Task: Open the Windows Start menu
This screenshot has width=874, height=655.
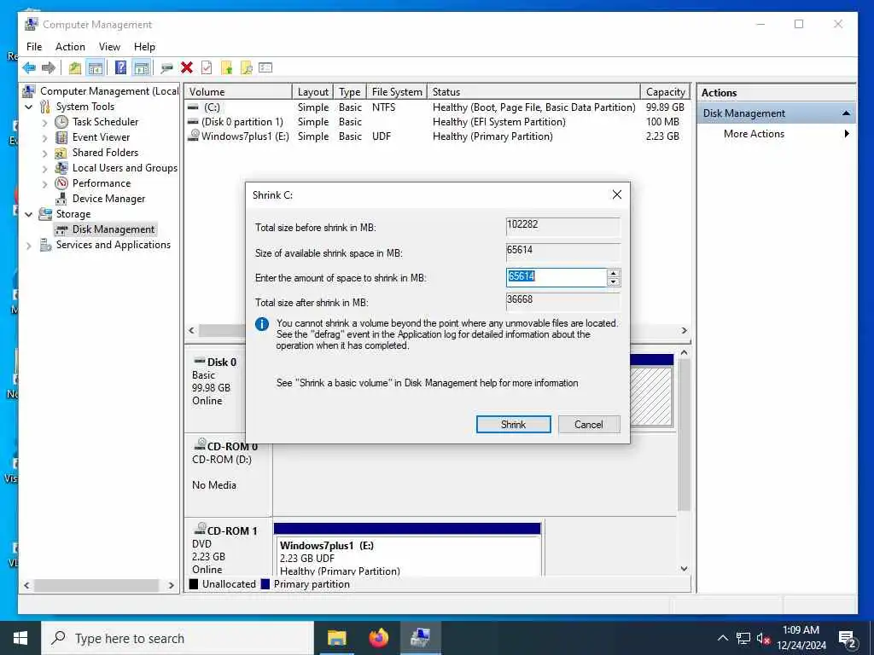Action: (20, 638)
